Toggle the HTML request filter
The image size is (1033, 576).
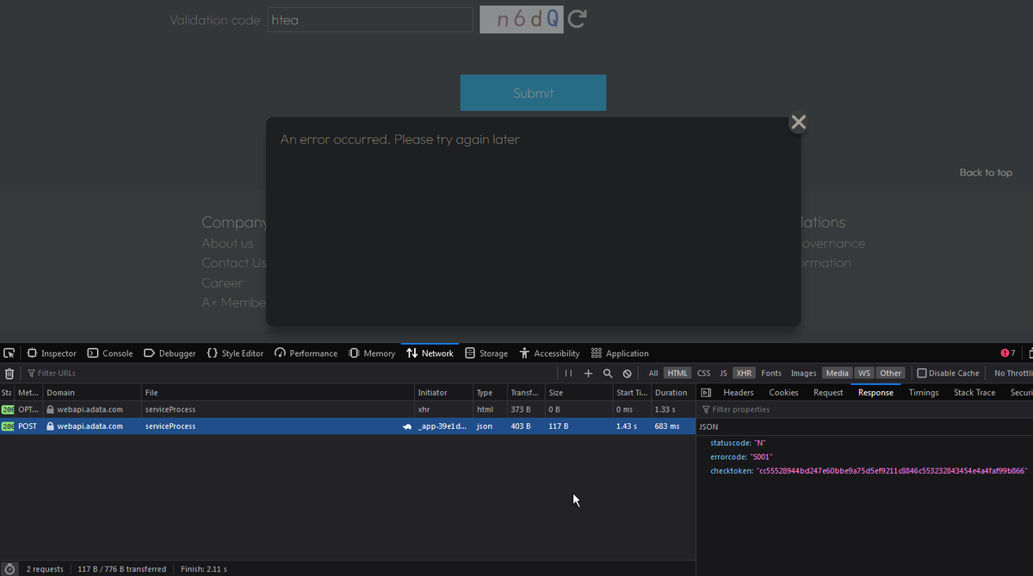tap(677, 373)
